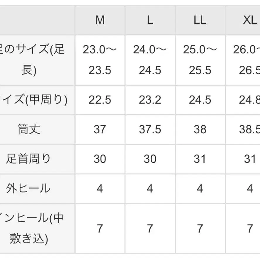This screenshot has height=260, width=260.
Task: Select the 外ヒール value in M column
Action: [x=100, y=188]
